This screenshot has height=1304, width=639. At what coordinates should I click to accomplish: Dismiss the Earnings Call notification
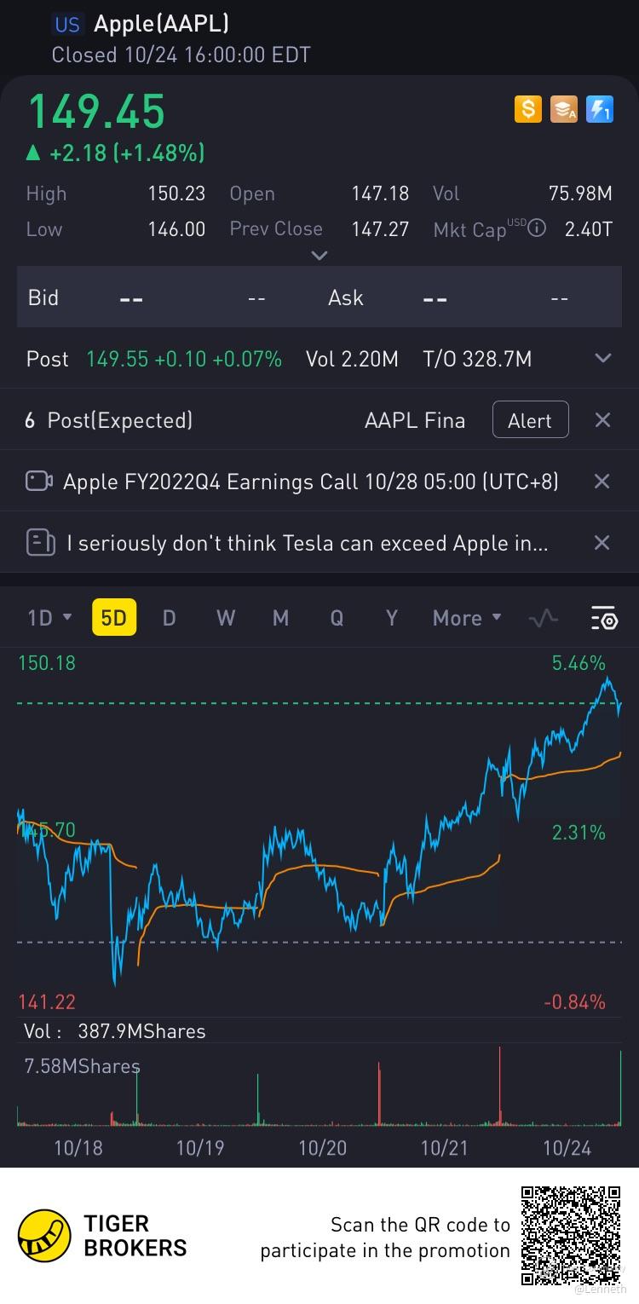(602, 482)
